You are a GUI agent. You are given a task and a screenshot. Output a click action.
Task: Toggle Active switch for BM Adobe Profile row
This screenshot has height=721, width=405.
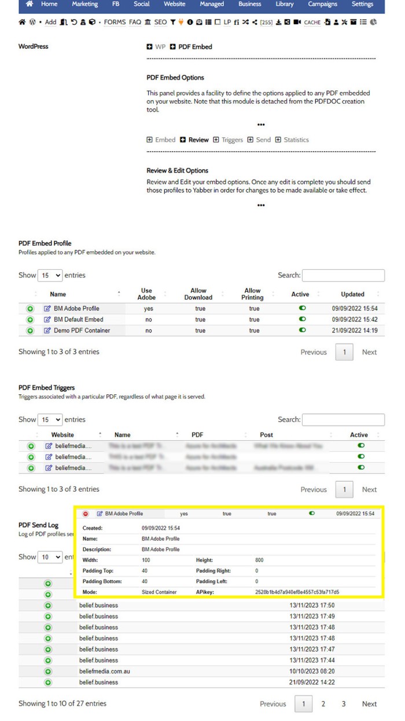coord(302,309)
